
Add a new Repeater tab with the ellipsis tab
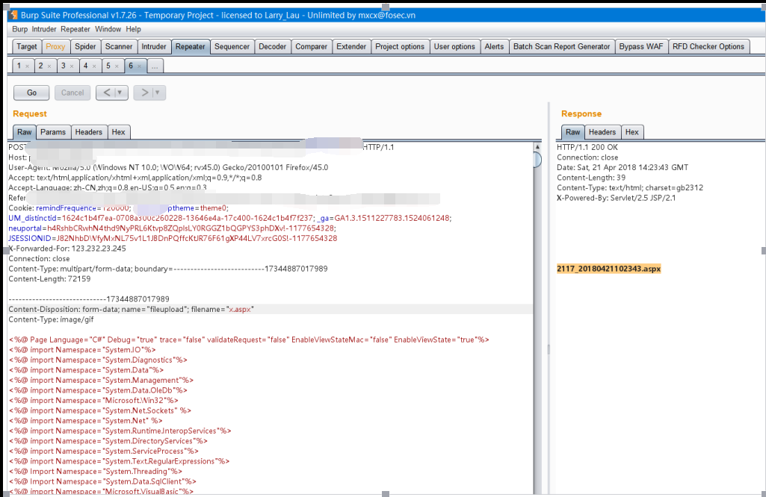click(x=155, y=66)
